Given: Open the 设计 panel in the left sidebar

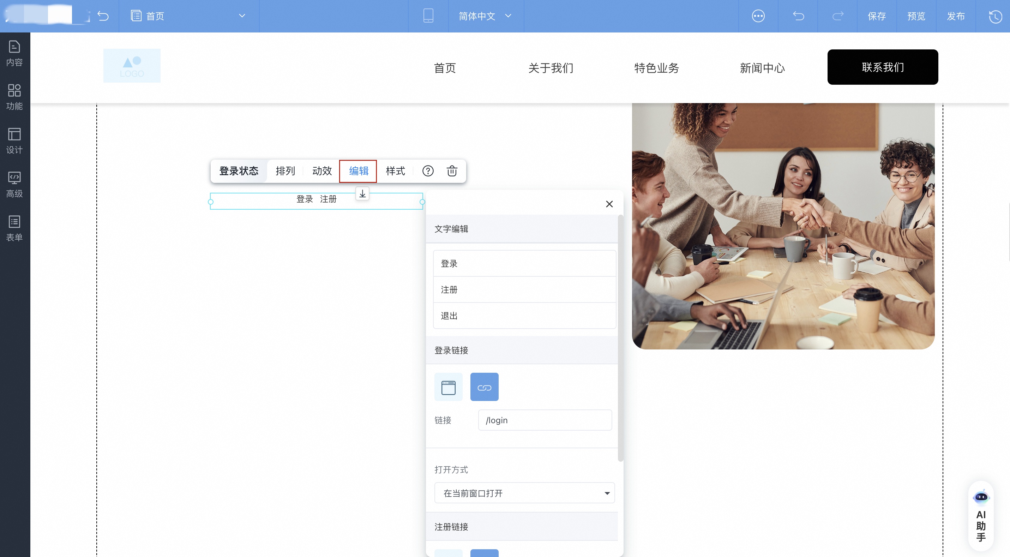Looking at the screenshot, I should tap(14, 141).
